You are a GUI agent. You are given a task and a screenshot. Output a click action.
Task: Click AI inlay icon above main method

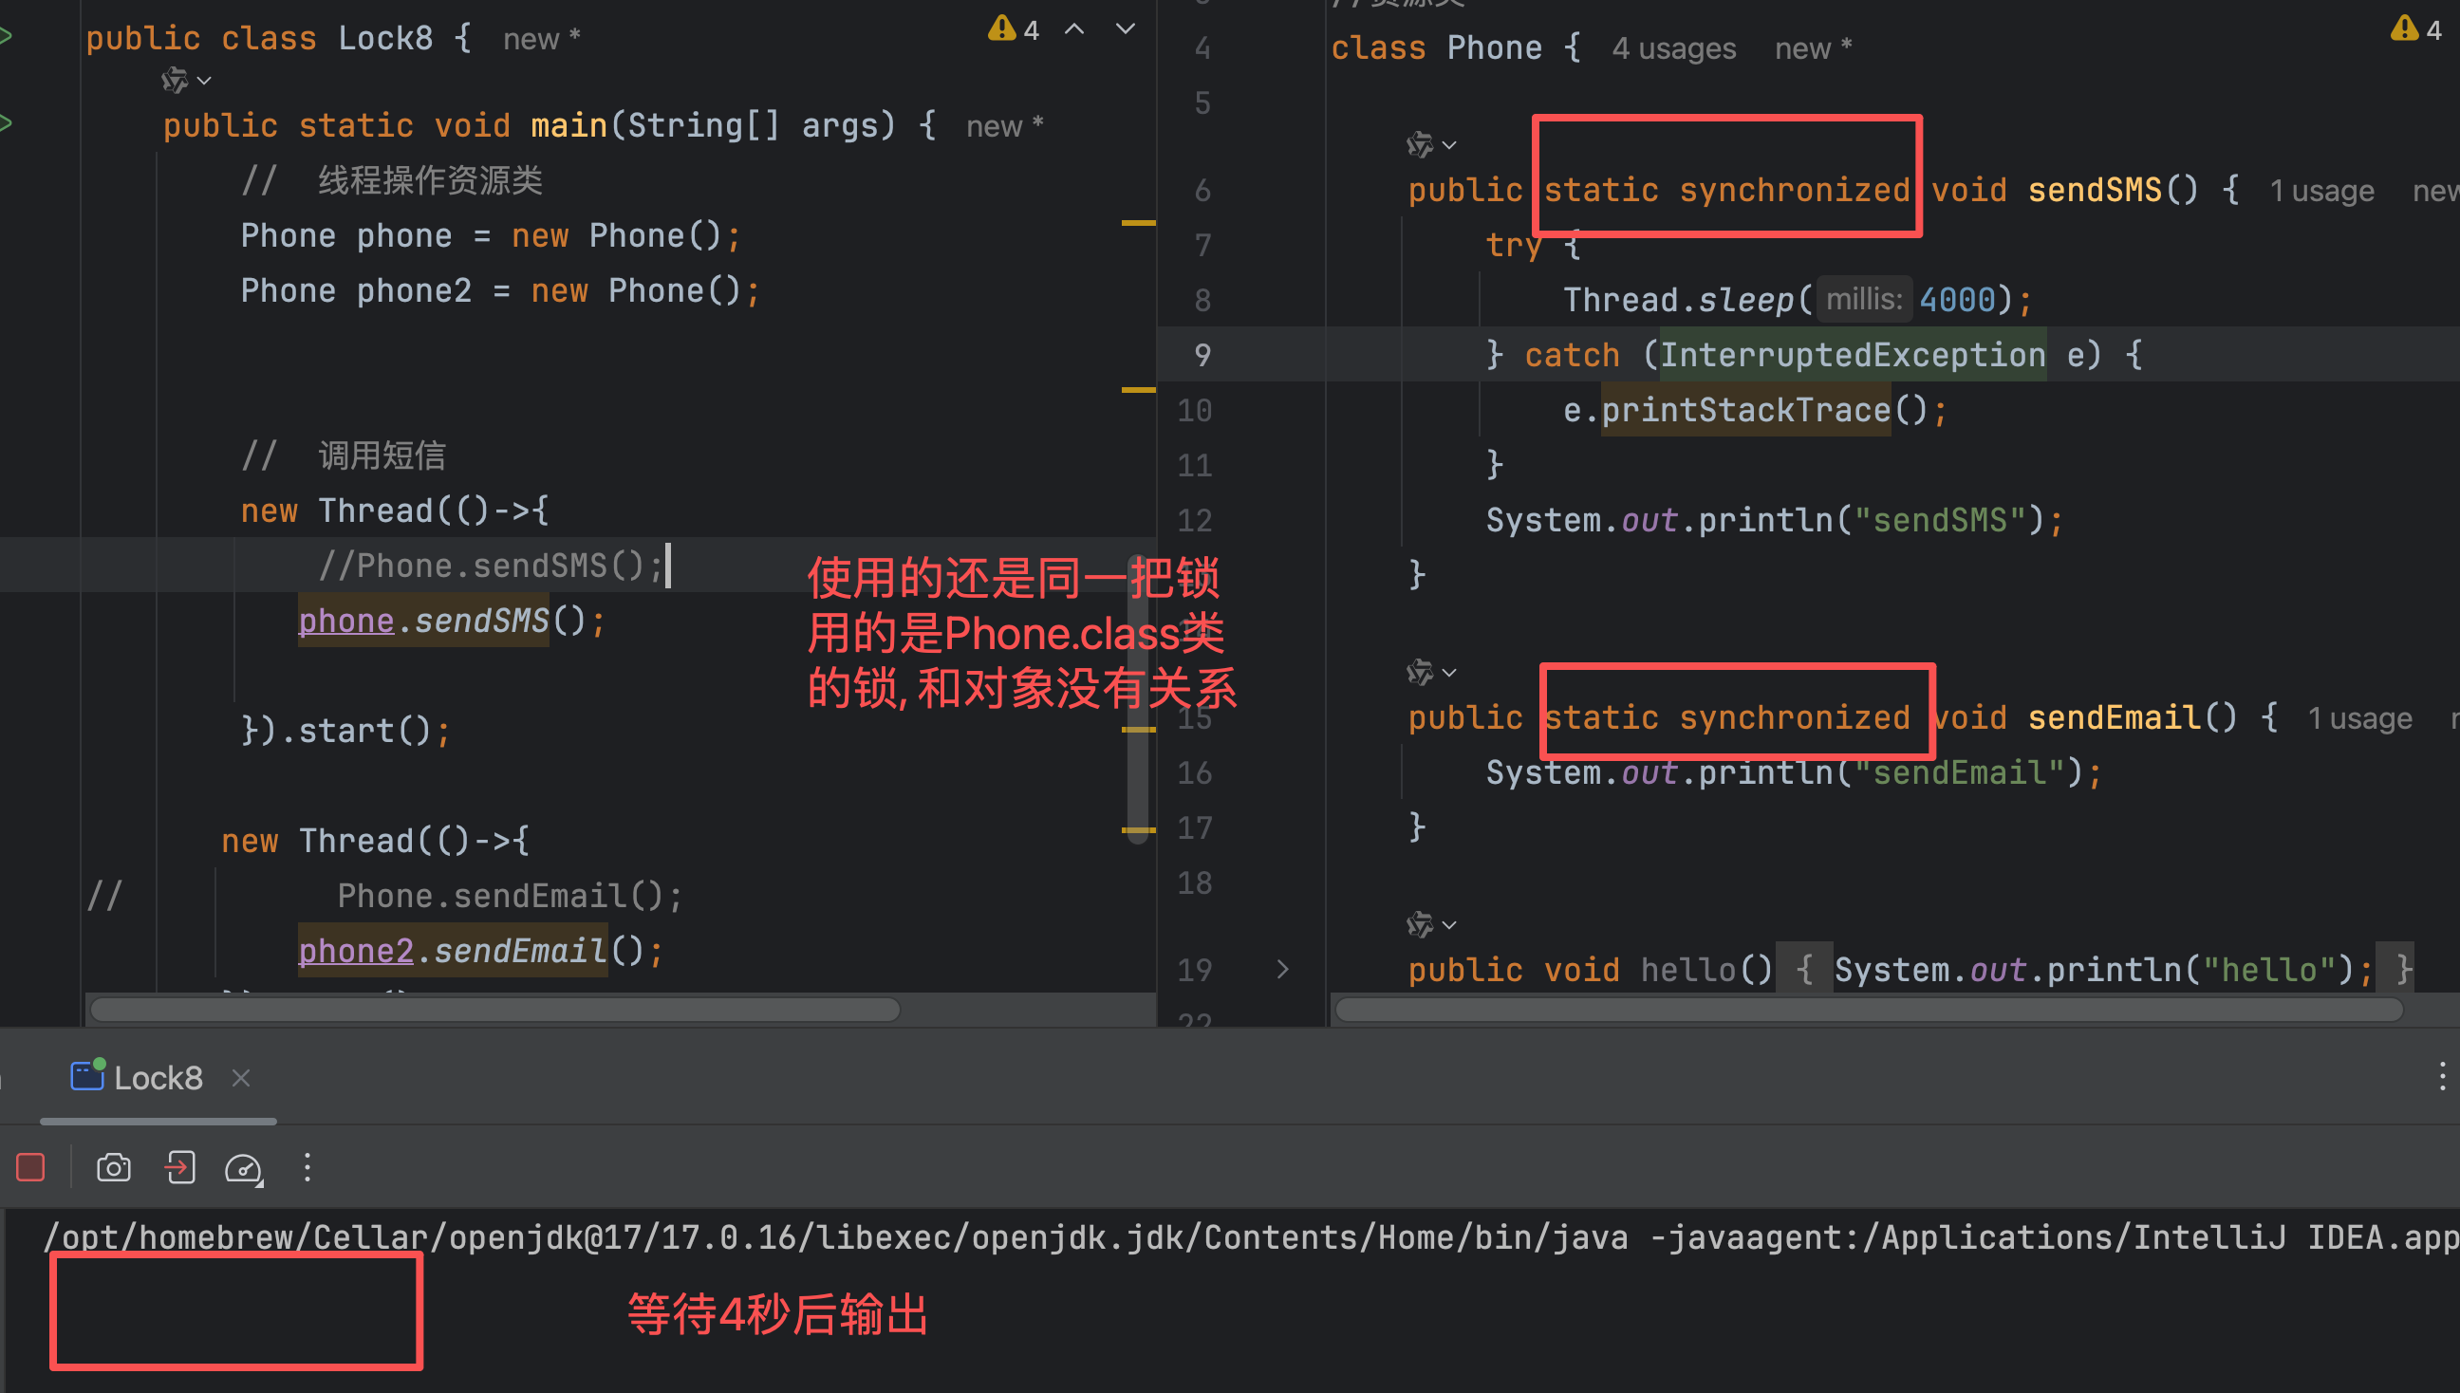click(175, 81)
